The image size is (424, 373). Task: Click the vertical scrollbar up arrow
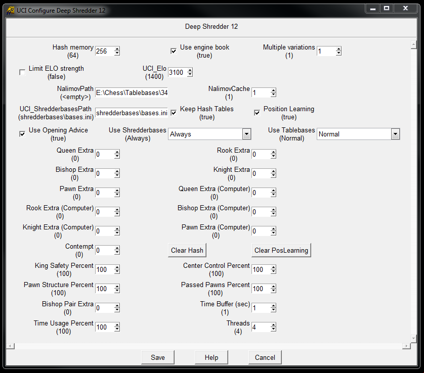point(413,44)
